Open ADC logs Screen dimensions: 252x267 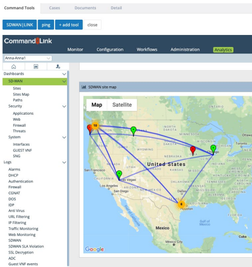[12, 258]
